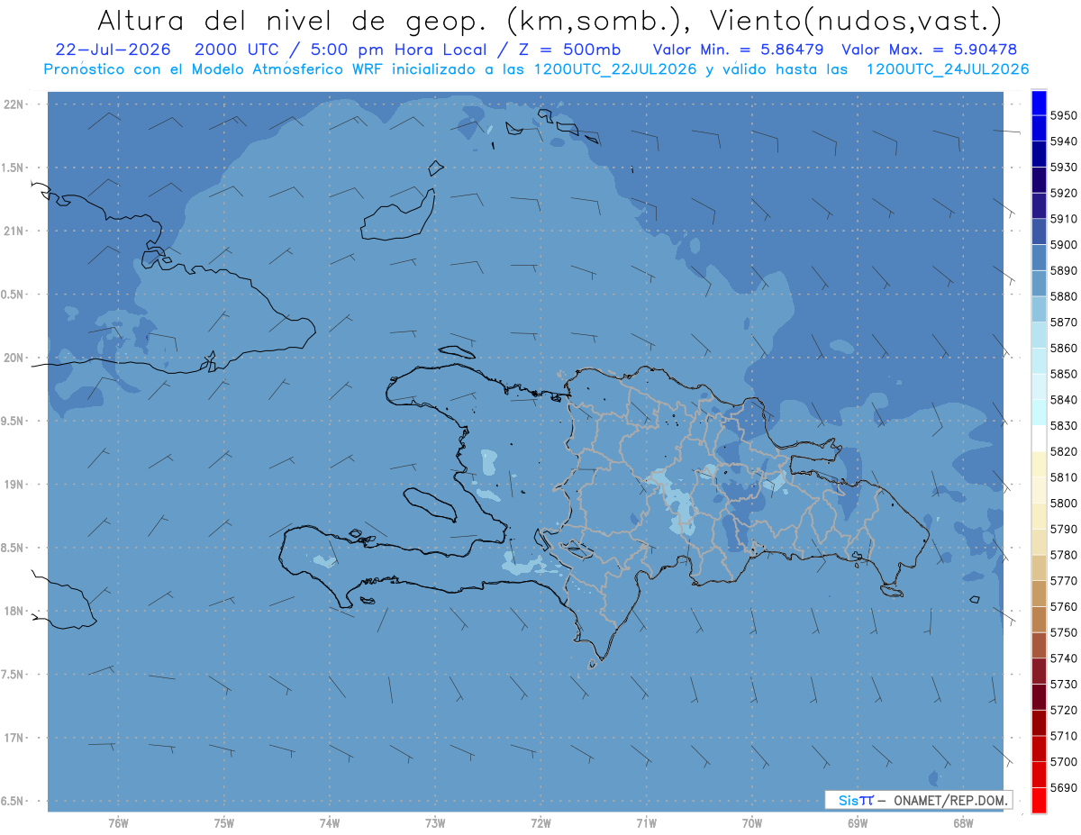Click the bright blue swatch above 5950
Viewport: 1081px width, 835px height.
tap(1039, 103)
